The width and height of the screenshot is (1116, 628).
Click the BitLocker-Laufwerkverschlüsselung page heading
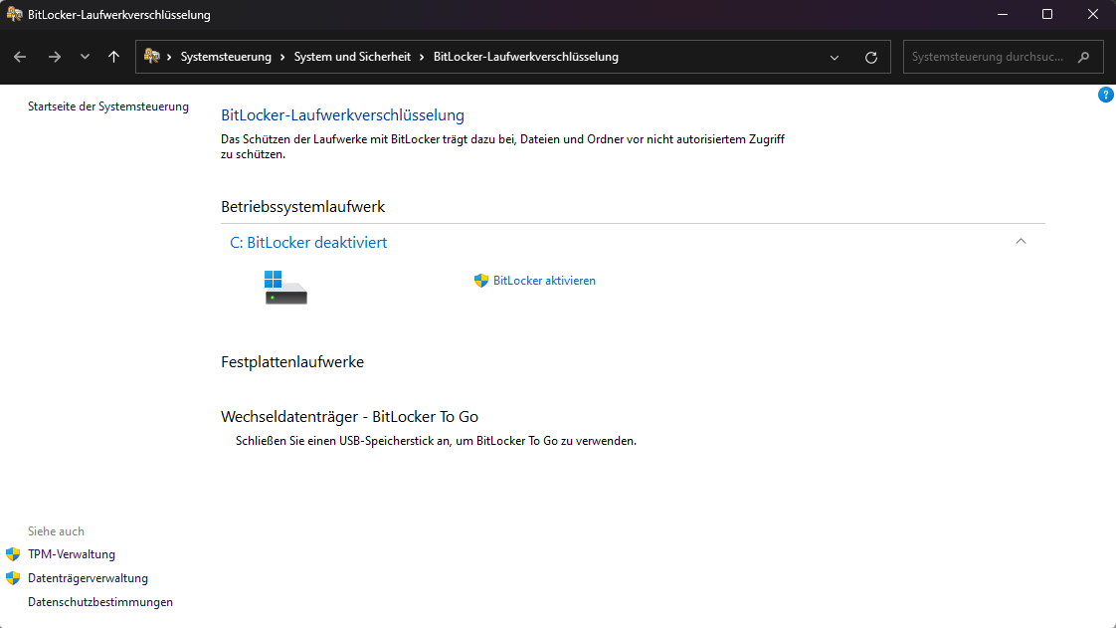pyautogui.click(x=342, y=115)
